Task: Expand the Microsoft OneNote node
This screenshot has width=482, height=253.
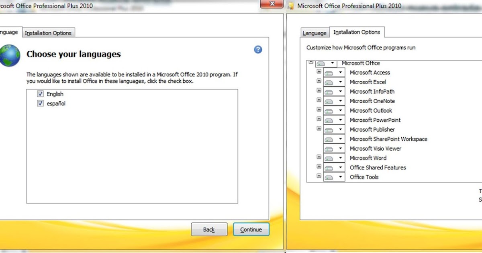Action: (319, 100)
